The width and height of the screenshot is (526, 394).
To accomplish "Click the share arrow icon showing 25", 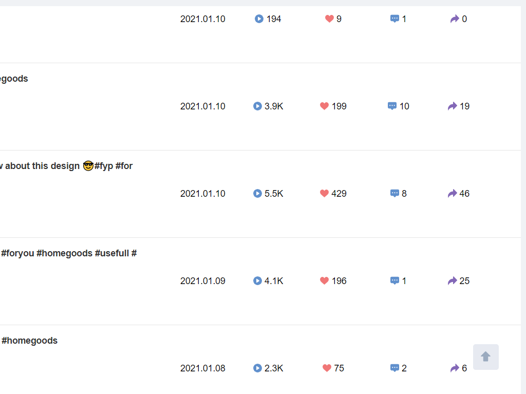I will [452, 281].
